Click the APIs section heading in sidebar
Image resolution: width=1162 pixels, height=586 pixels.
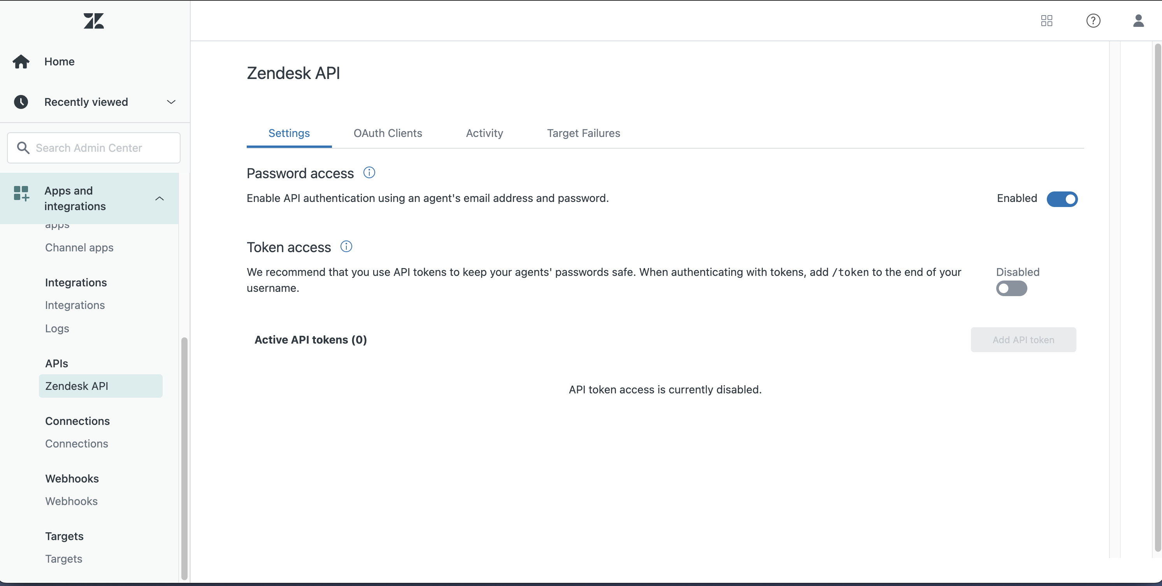(x=56, y=363)
